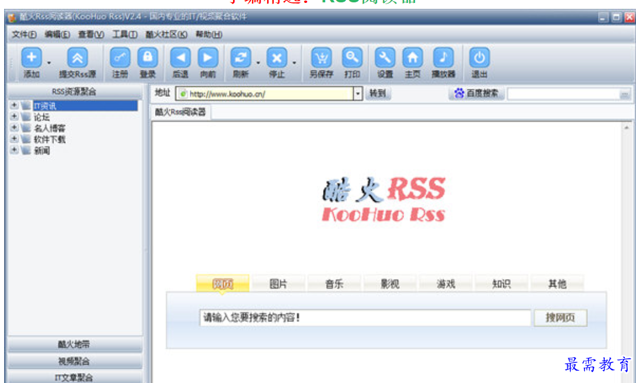This screenshot has height=383, width=636.
Task: Select the 知识 search tab
Action: (x=502, y=284)
